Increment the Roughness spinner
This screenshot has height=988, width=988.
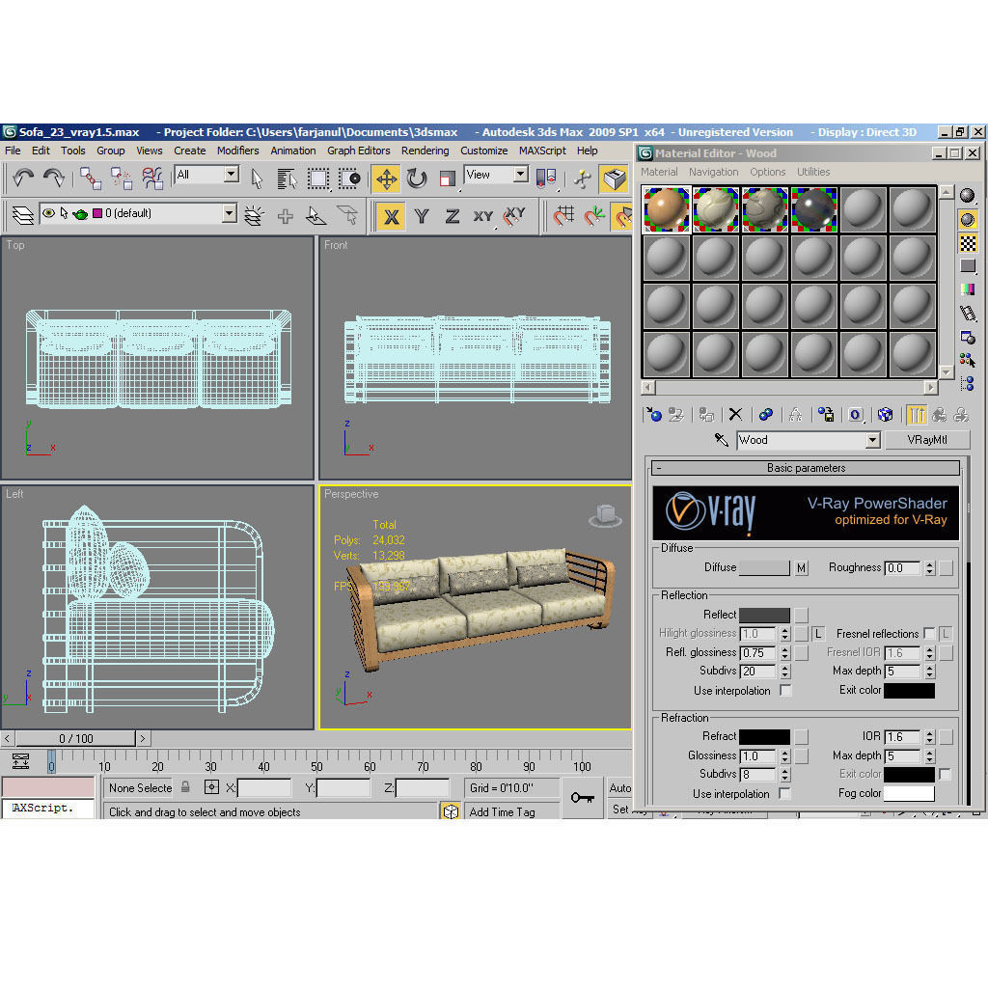pyautogui.click(x=929, y=563)
